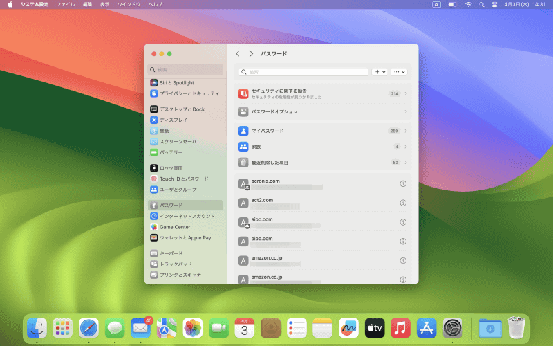This screenshot has width=553, height=346.
Task: Open the ウインドウ menu
Action: 129,5
